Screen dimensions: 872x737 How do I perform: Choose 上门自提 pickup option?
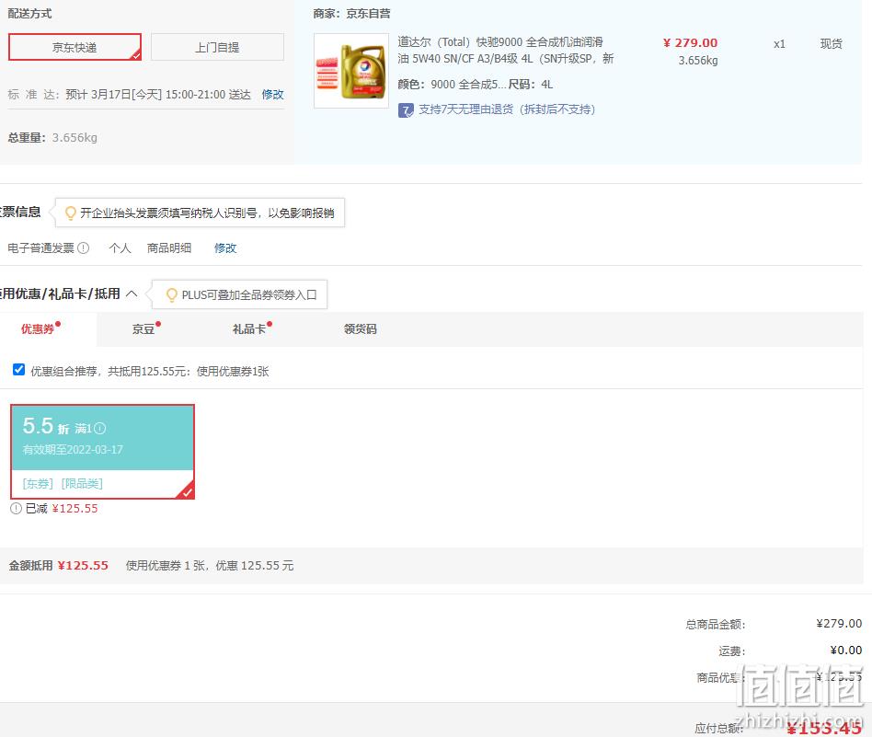(x=217, y=47)
